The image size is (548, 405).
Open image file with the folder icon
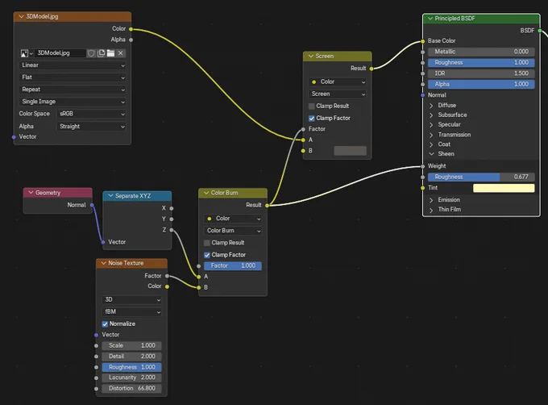110,53
